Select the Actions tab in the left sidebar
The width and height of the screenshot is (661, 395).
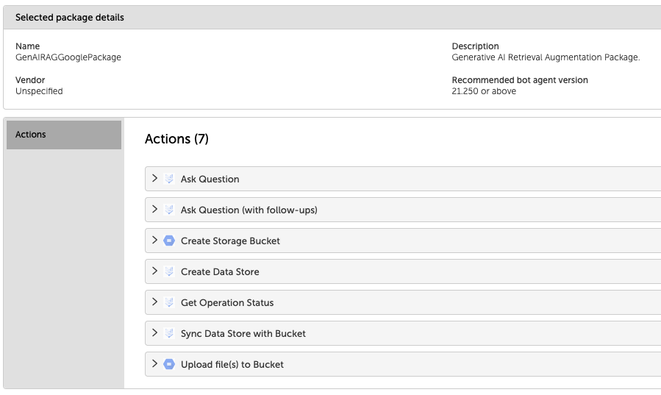[64, 135]
